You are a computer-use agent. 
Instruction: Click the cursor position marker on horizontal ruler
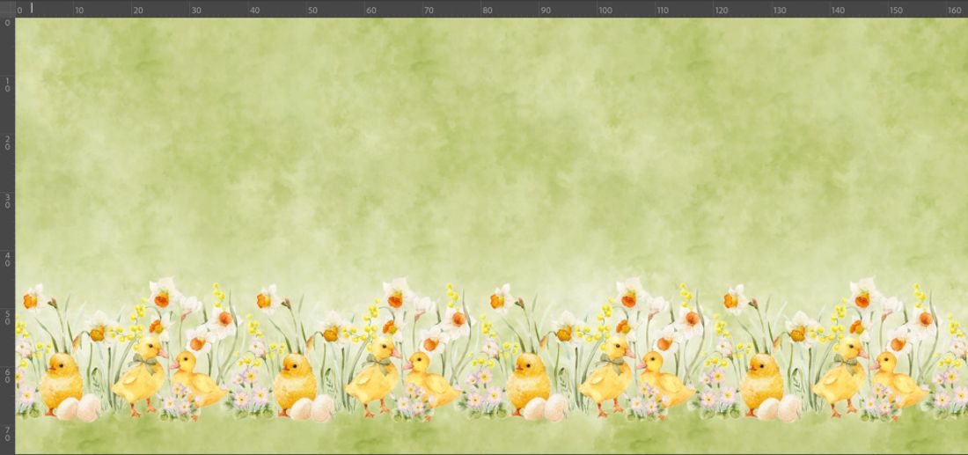click(32, 8)
